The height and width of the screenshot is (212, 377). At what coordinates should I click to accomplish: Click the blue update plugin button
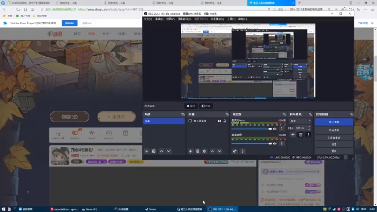click(70, 23)
